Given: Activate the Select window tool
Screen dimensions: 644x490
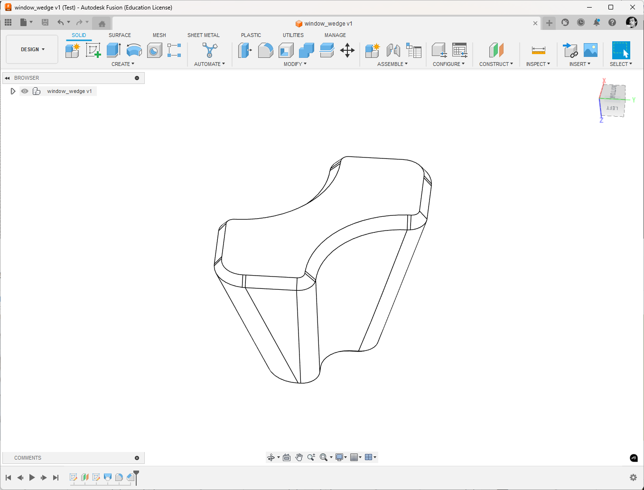Looking at the screenshot, I should tap(621, 50).
